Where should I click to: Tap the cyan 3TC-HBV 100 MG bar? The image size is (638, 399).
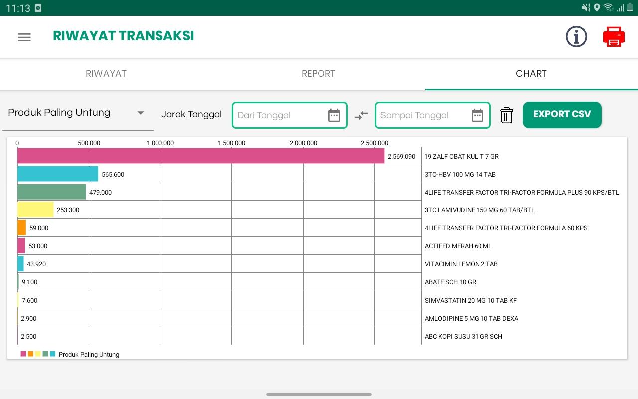(x=58, y=174)
